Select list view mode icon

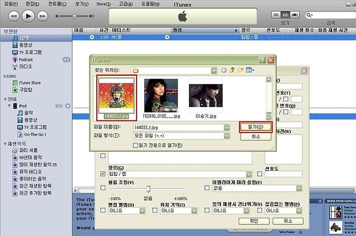point(276,15)
